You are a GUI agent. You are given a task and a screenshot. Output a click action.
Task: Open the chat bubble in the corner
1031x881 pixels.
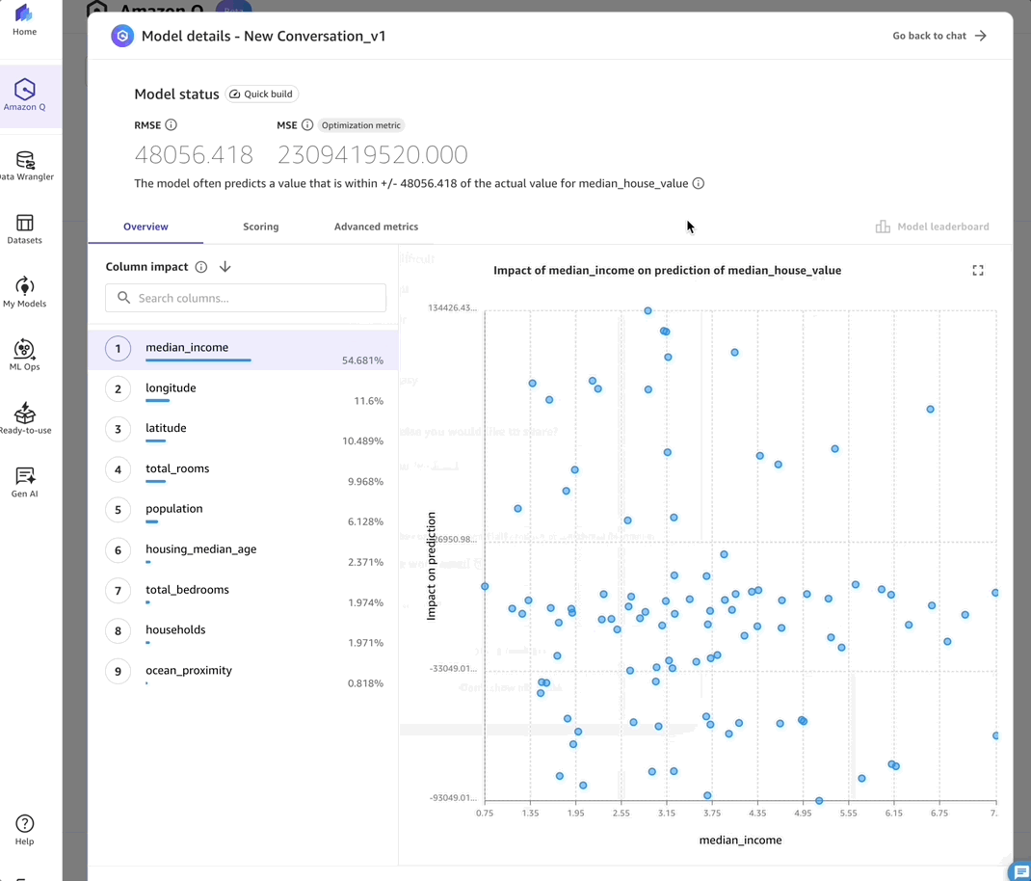[1021, 871]
